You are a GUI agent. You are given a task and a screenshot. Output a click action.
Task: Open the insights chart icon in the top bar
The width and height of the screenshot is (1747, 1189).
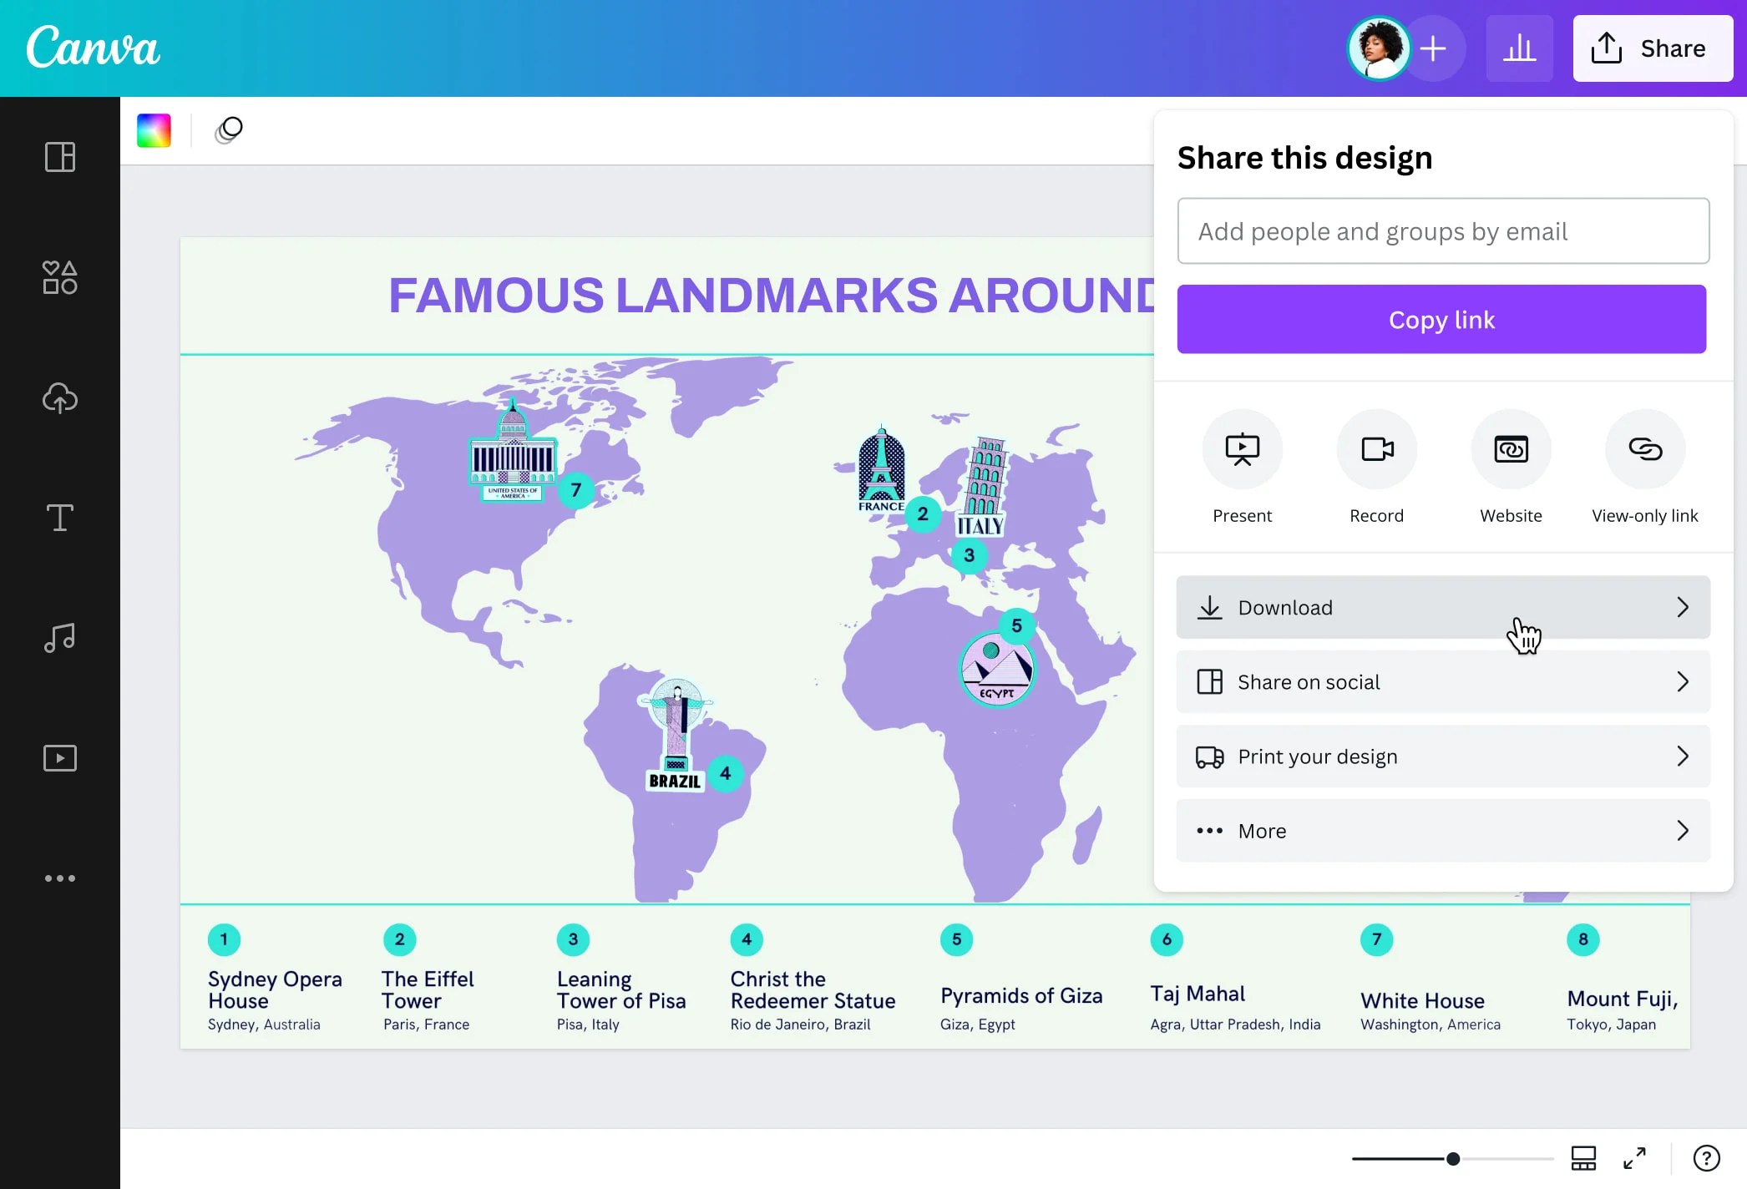(1520, 48)
